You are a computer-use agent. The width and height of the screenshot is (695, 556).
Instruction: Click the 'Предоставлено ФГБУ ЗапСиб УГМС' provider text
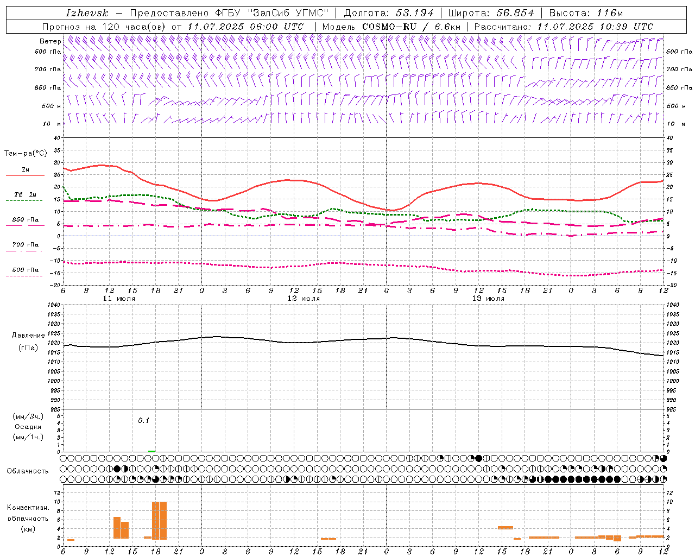[230, 13]
